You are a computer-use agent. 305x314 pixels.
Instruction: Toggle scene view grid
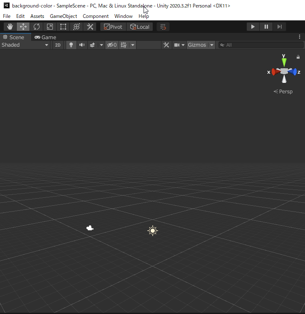(124, 45)
